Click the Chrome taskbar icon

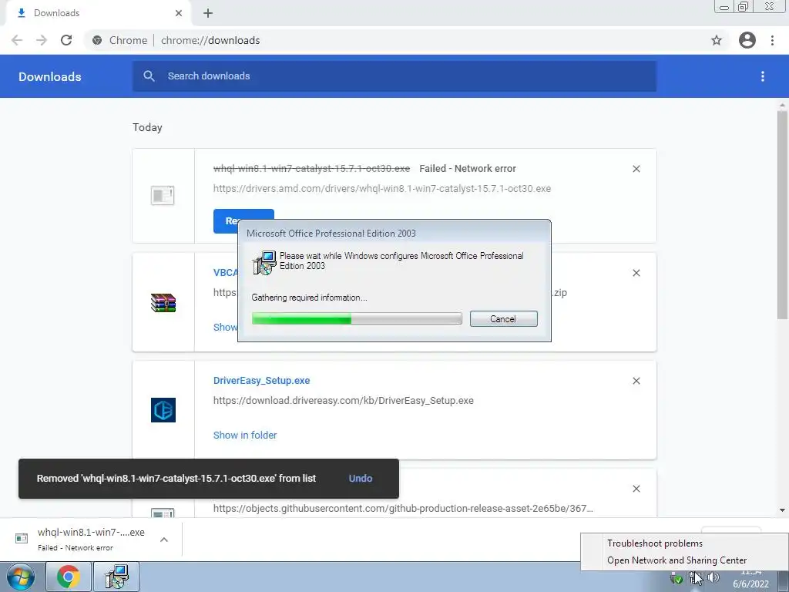tap(69, 577)
